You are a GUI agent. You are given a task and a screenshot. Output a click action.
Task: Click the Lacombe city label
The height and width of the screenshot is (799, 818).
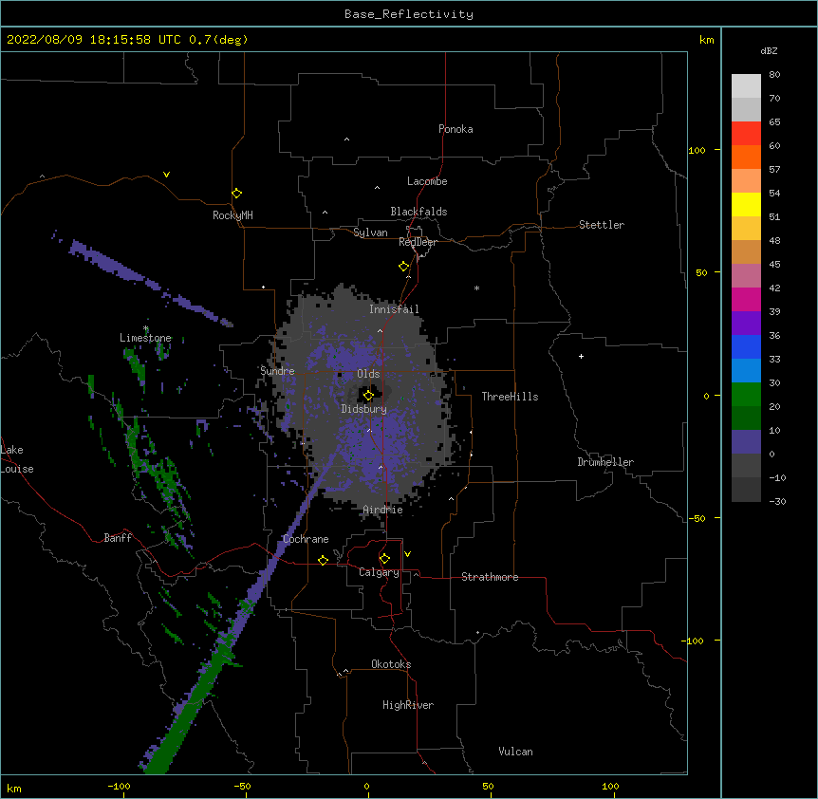pyautogui.click(x=427, y=181)
